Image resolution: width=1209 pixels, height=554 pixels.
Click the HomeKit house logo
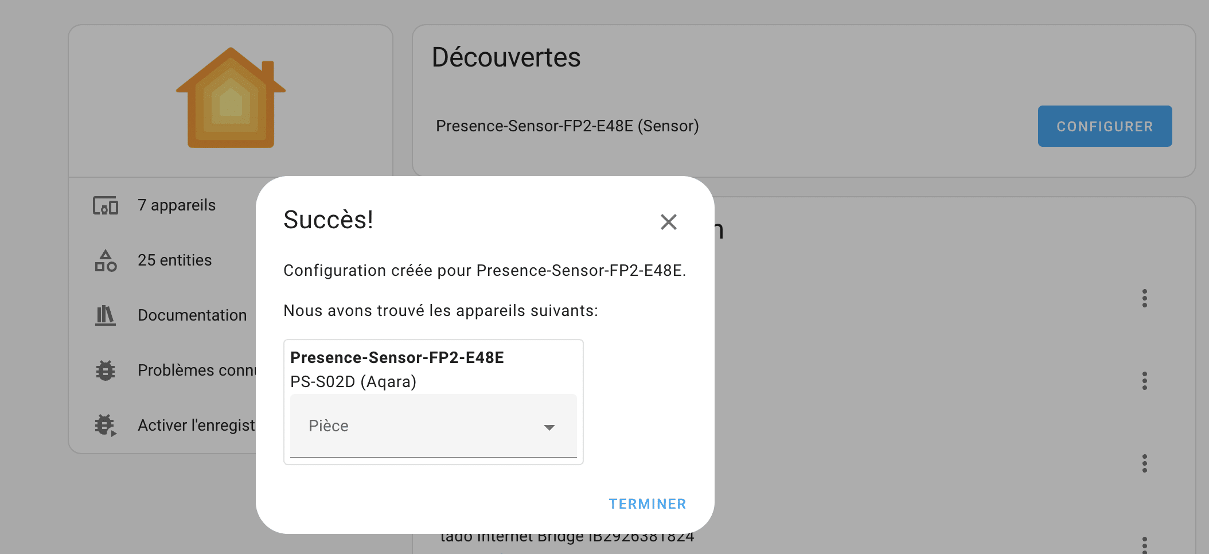pyautogui.click(x=231, y=97)
